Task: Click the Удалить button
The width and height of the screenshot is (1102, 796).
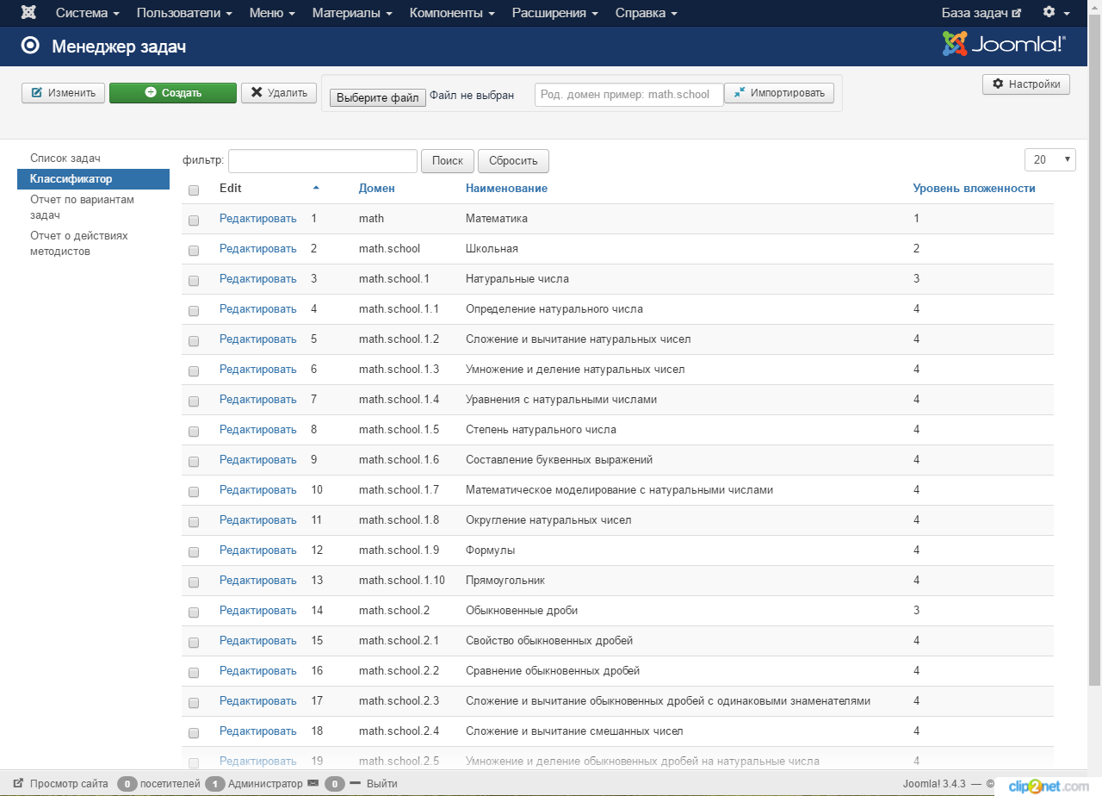Action: click(279, 93)
